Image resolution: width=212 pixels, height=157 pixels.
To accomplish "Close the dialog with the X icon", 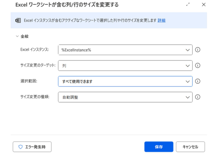I will point(203,5).
